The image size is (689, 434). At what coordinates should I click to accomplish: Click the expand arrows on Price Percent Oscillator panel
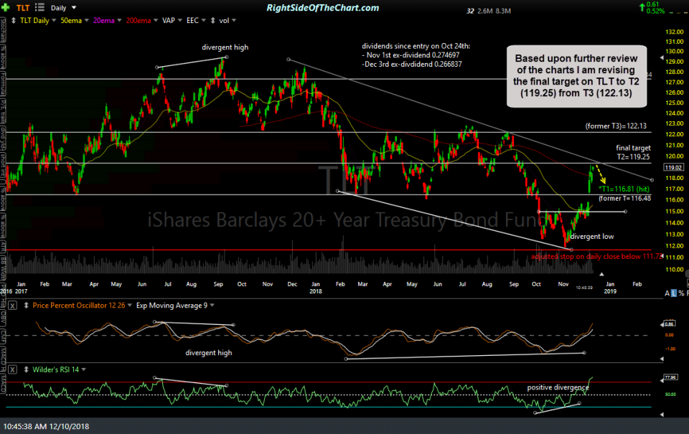[26, 306]
